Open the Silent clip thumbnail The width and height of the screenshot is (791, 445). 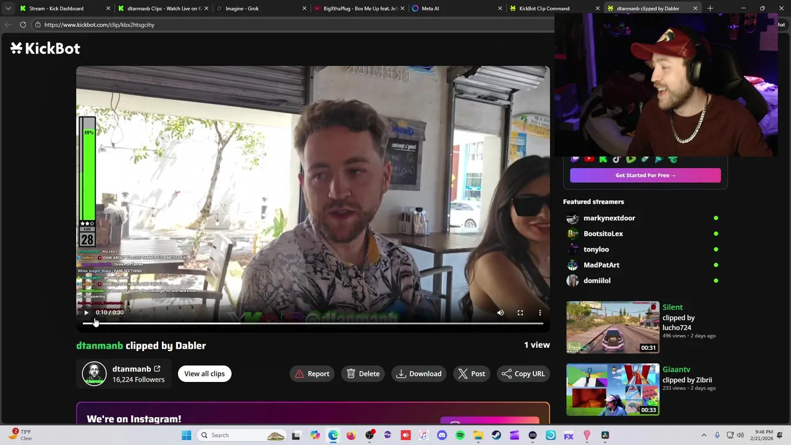pyautogui.click(x=612, y=327)
